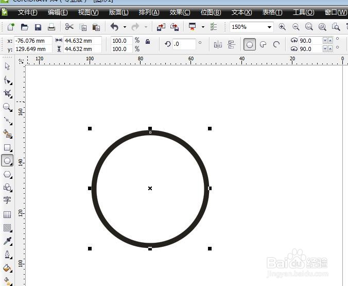Open the 排列(A) menu

(x=149, y=12)
